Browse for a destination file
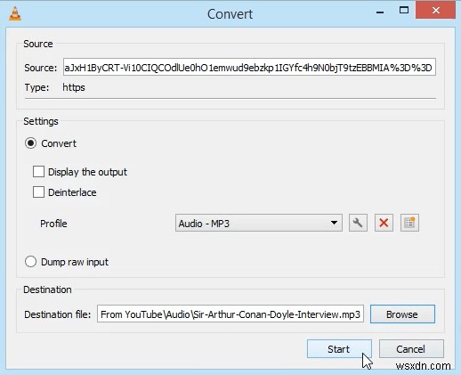 point(402,314)
